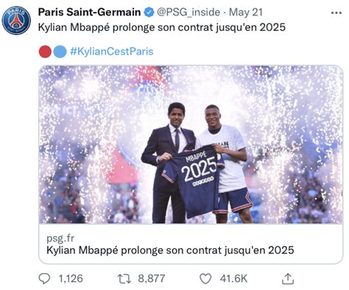Click the PSG profile avatar logo
This screenshot has height=290, width=349.
click(x=16, y=21)
